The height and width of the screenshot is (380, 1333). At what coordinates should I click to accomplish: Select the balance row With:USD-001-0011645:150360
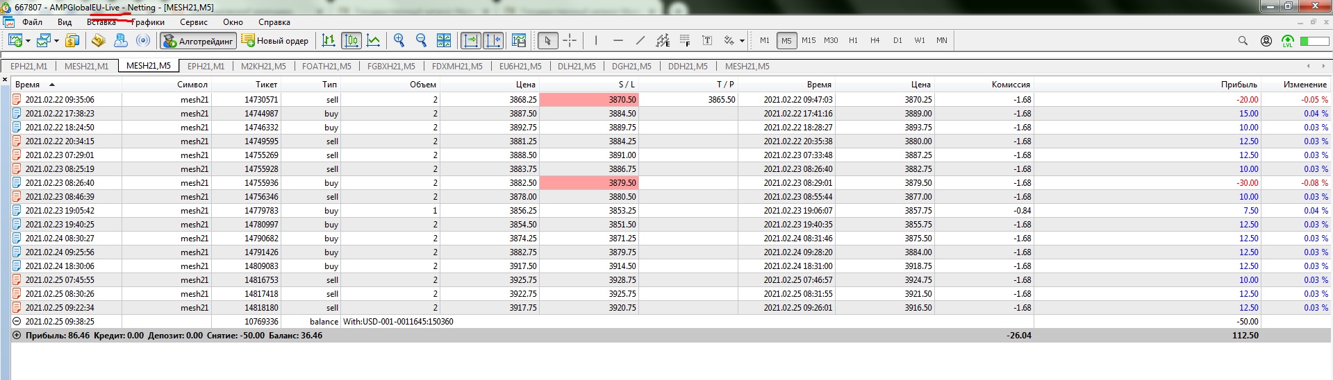670,322
